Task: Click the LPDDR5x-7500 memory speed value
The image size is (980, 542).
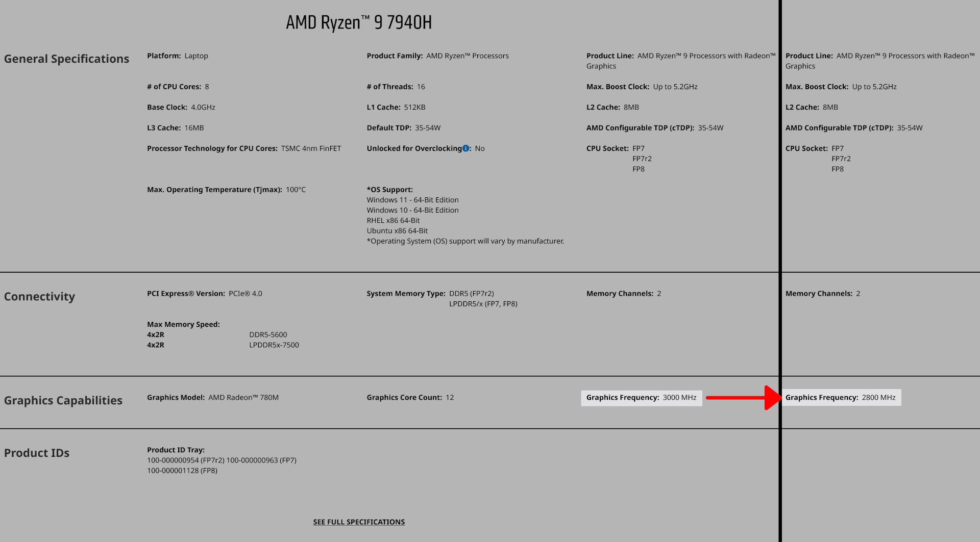Action: click(274, 345)
